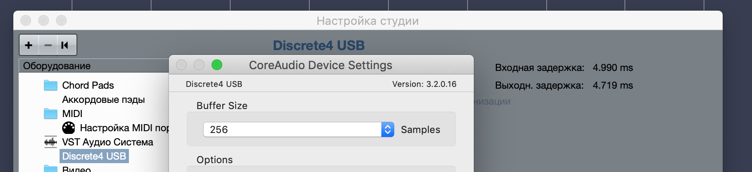Close the Настройка студии window
This screenshot has width=752, height=172.
point(26,20)
